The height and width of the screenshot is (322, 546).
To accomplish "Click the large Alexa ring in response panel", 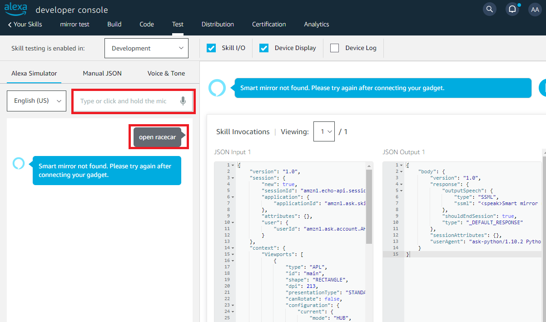I will [217, 88].
